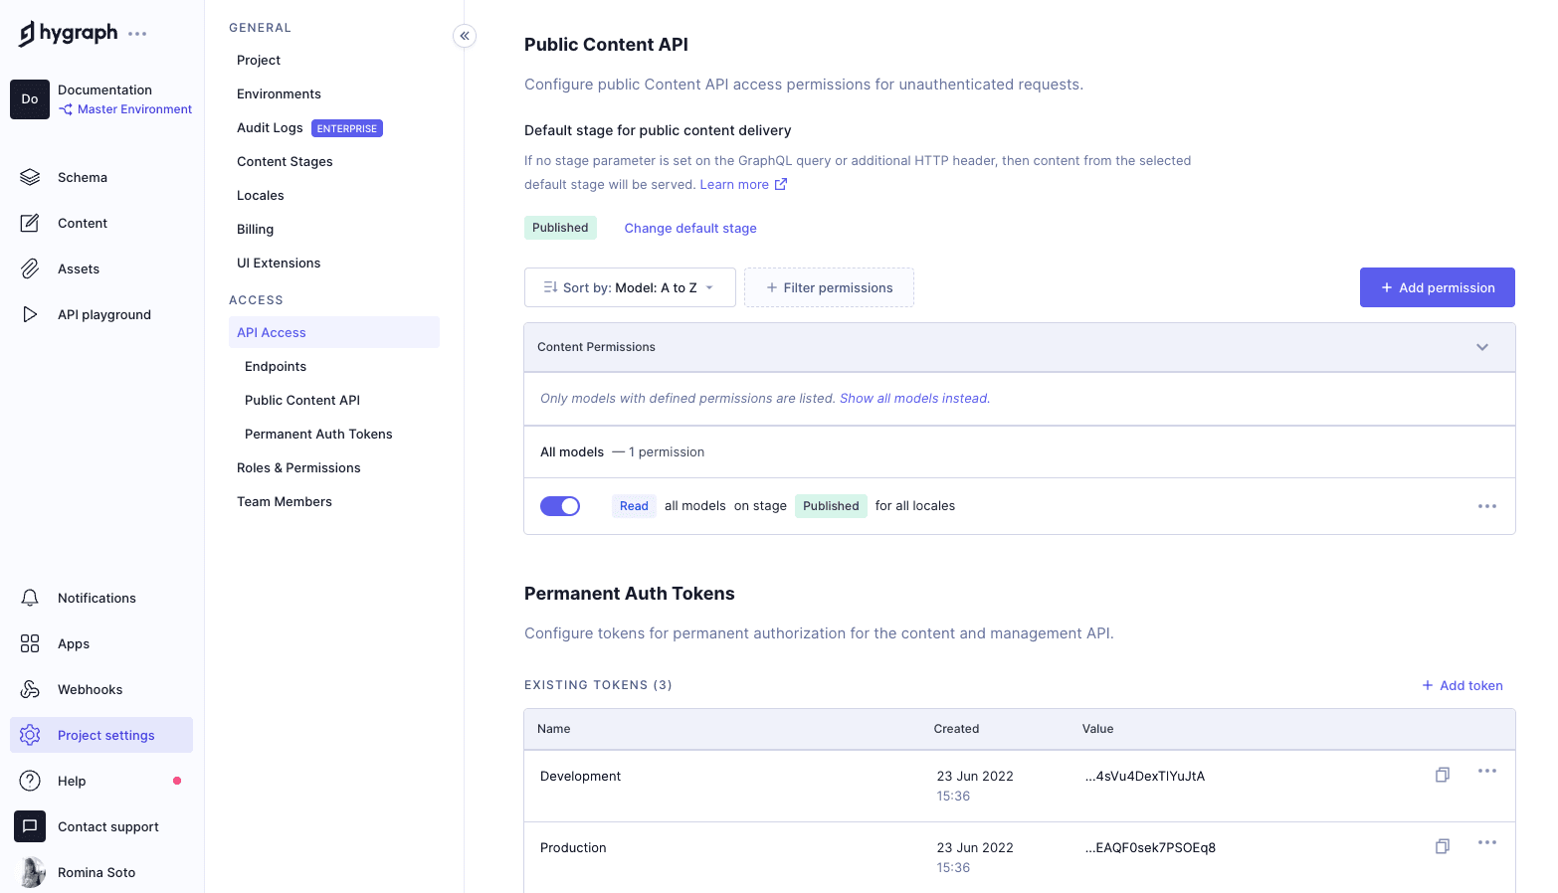Click Show all models instead
1558x893 pixels.
point(912,398)
